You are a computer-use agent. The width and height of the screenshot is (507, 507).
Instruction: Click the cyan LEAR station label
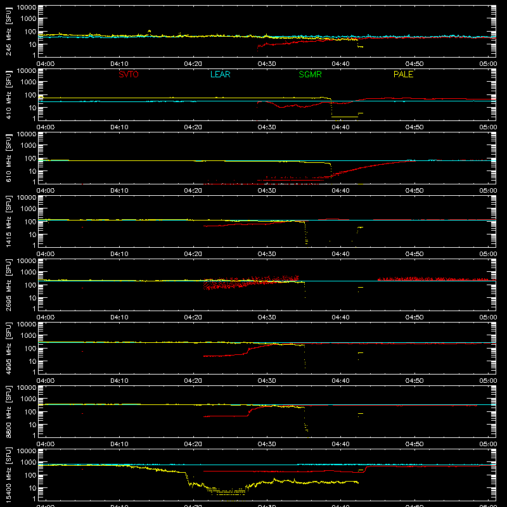click(220, 74)
